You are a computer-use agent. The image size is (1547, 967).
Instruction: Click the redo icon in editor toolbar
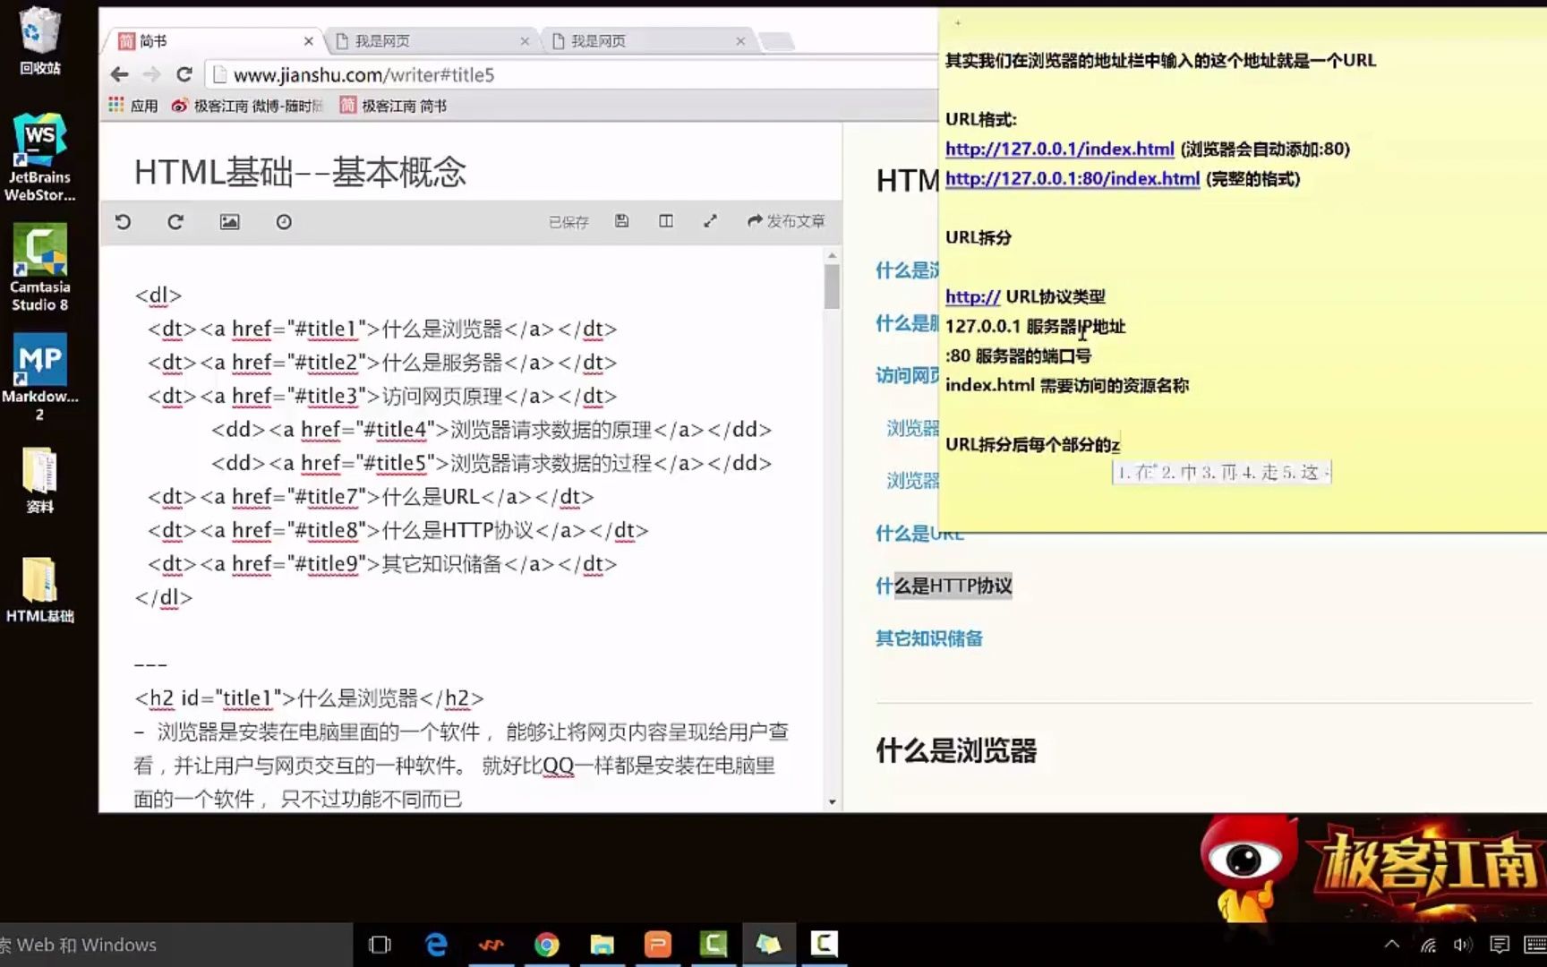tap(175, 221)
